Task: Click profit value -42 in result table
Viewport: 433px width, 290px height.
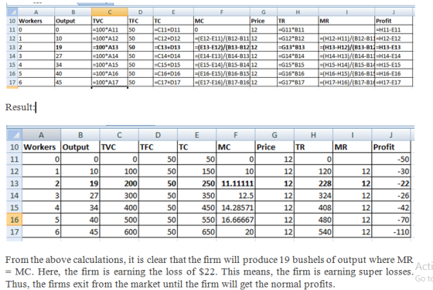Action: pyautogui.click(x=391, y=207)
